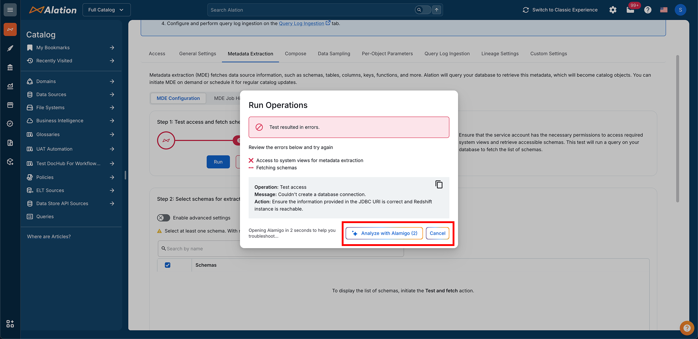Viewport: 698px width, 339px height.
Task: Change language via the flag icon
Action: tap(664, 10)
